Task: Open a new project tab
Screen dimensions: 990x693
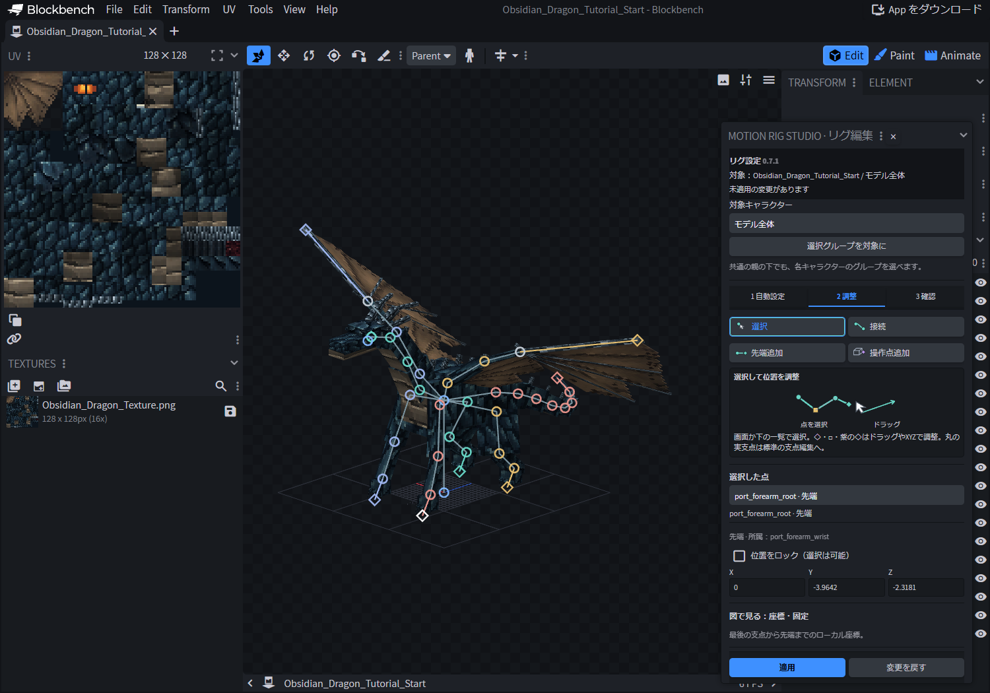Action: 174,31
